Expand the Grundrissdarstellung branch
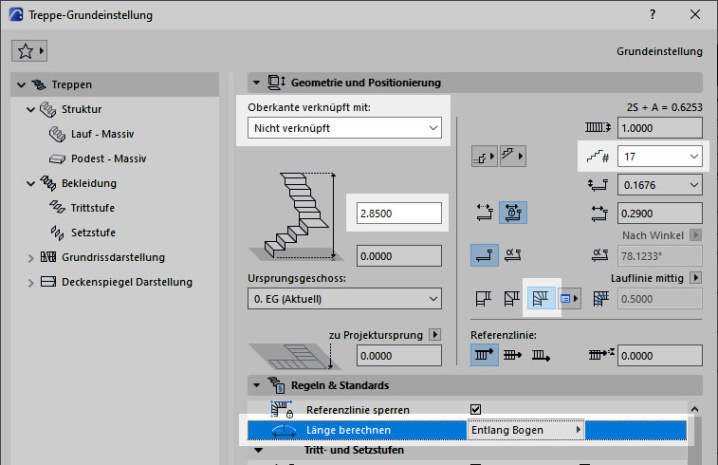 [x=30, y=258]
